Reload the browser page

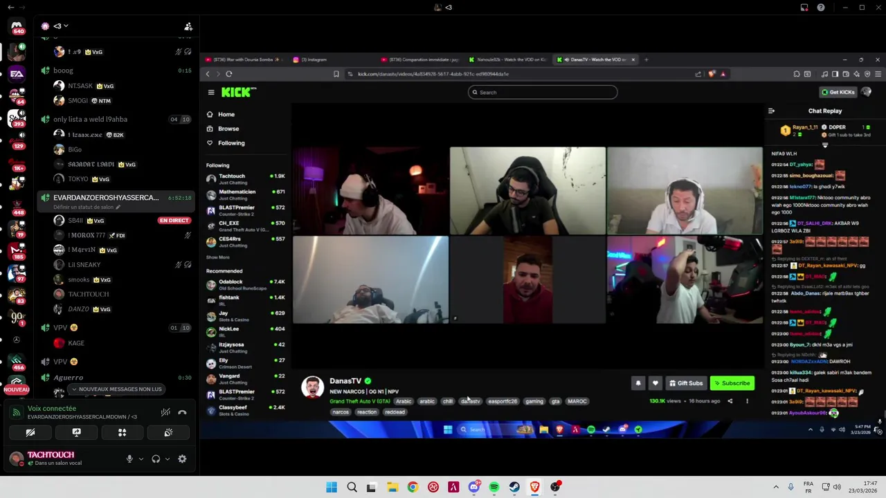tap(229, 74)
